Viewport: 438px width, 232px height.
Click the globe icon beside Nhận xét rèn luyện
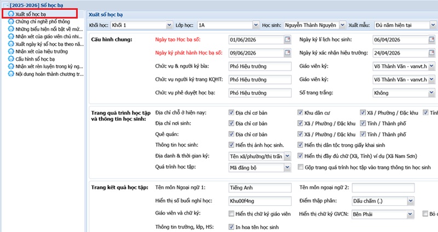(x=11, y=66)
